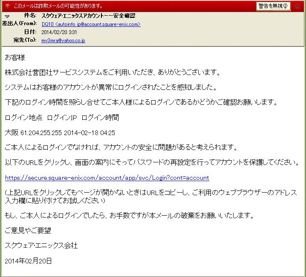Click the sentence システムはお客様のアカウントが異常に
This screenshot has height=277, width=306.
(111, 87)
